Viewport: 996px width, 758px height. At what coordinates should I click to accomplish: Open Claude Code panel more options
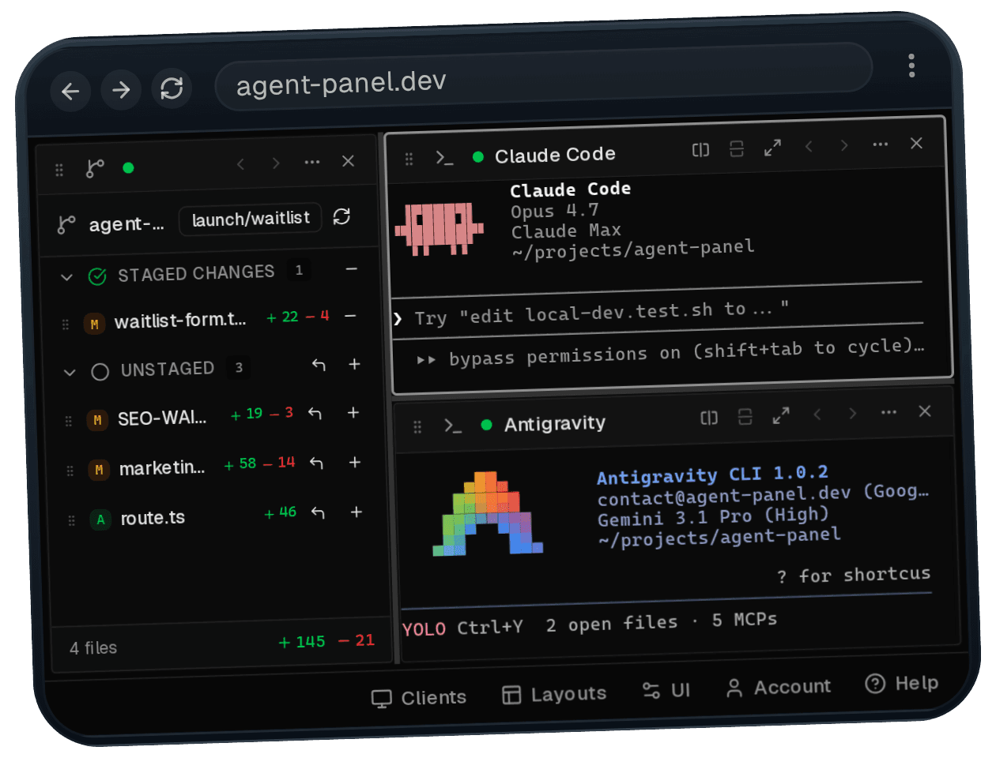click(880, 144)
